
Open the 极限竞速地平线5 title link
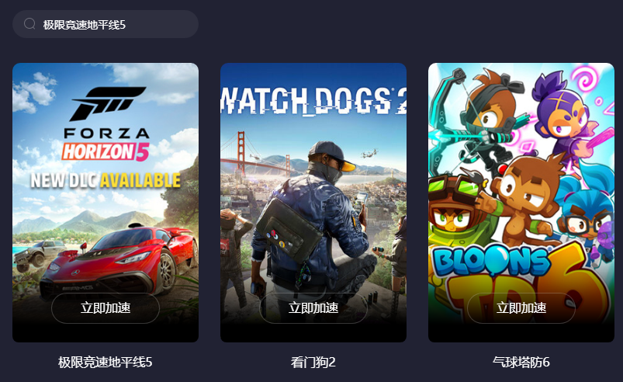pyautogui.click(x=106, y=362)
